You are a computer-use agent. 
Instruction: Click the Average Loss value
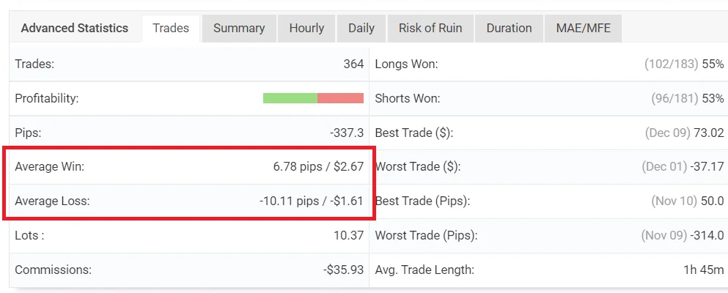pyautogui.click(x=311, y=201)
